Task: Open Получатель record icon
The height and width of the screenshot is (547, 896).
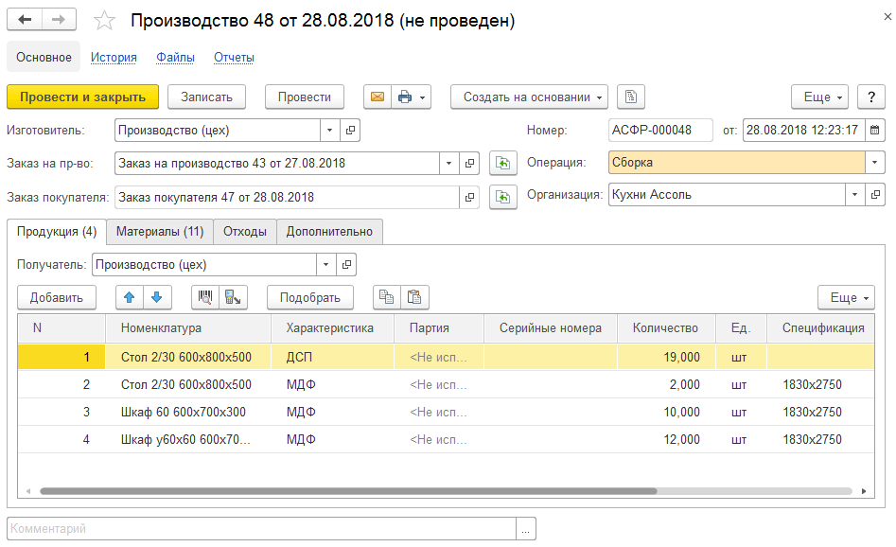Action: (x=346, y=265)
